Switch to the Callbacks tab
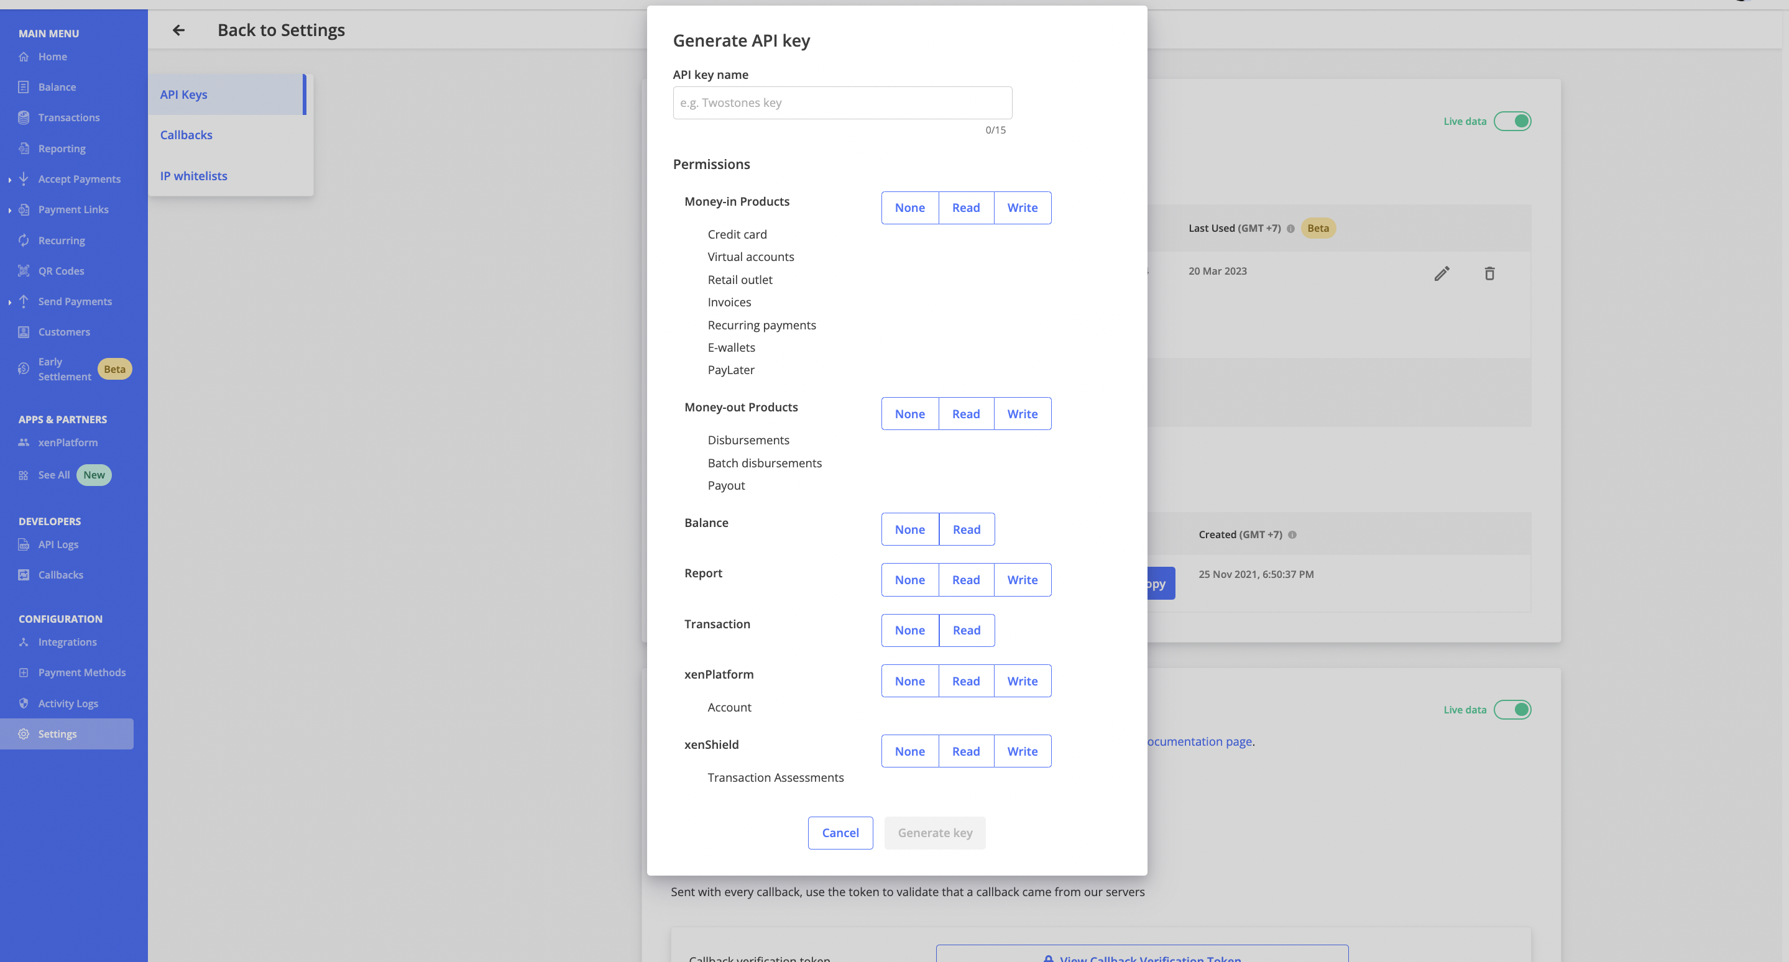 coord(186,135)
